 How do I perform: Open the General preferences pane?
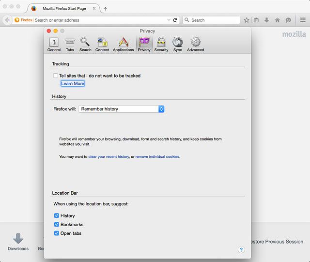[x=54, y=45]
